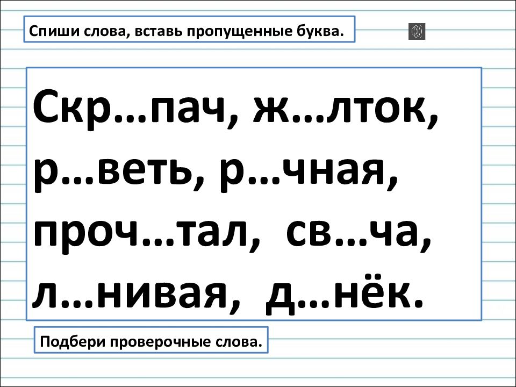Viewport: 516px width, 387px height.
Task: Select the instruction 'Спиши слова, вставь пропущенные буква.'
Action: pos(189,29)
